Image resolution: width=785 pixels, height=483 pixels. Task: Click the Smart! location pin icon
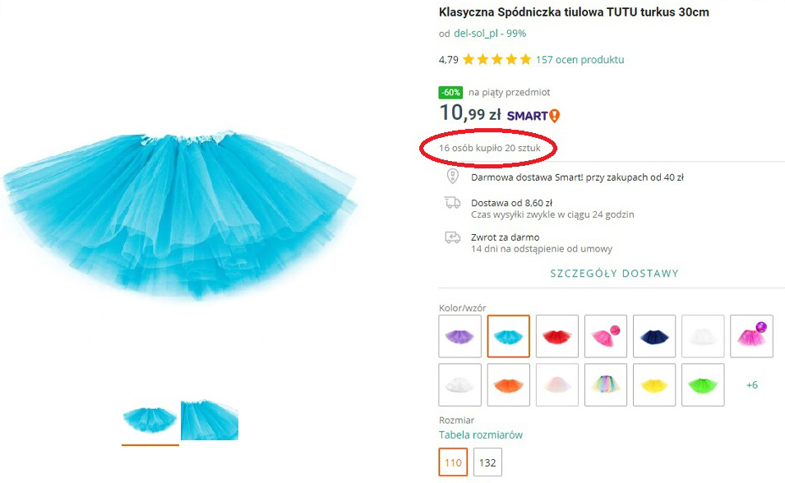coord(452,177)
